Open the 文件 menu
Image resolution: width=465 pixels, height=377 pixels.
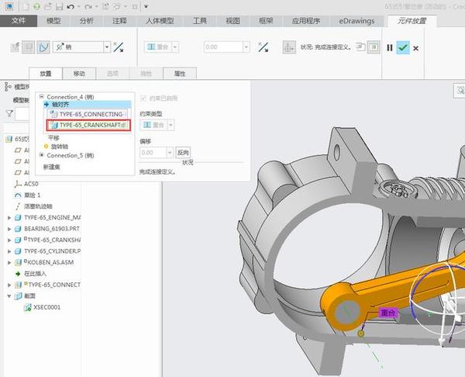click(x=19, y=20)
